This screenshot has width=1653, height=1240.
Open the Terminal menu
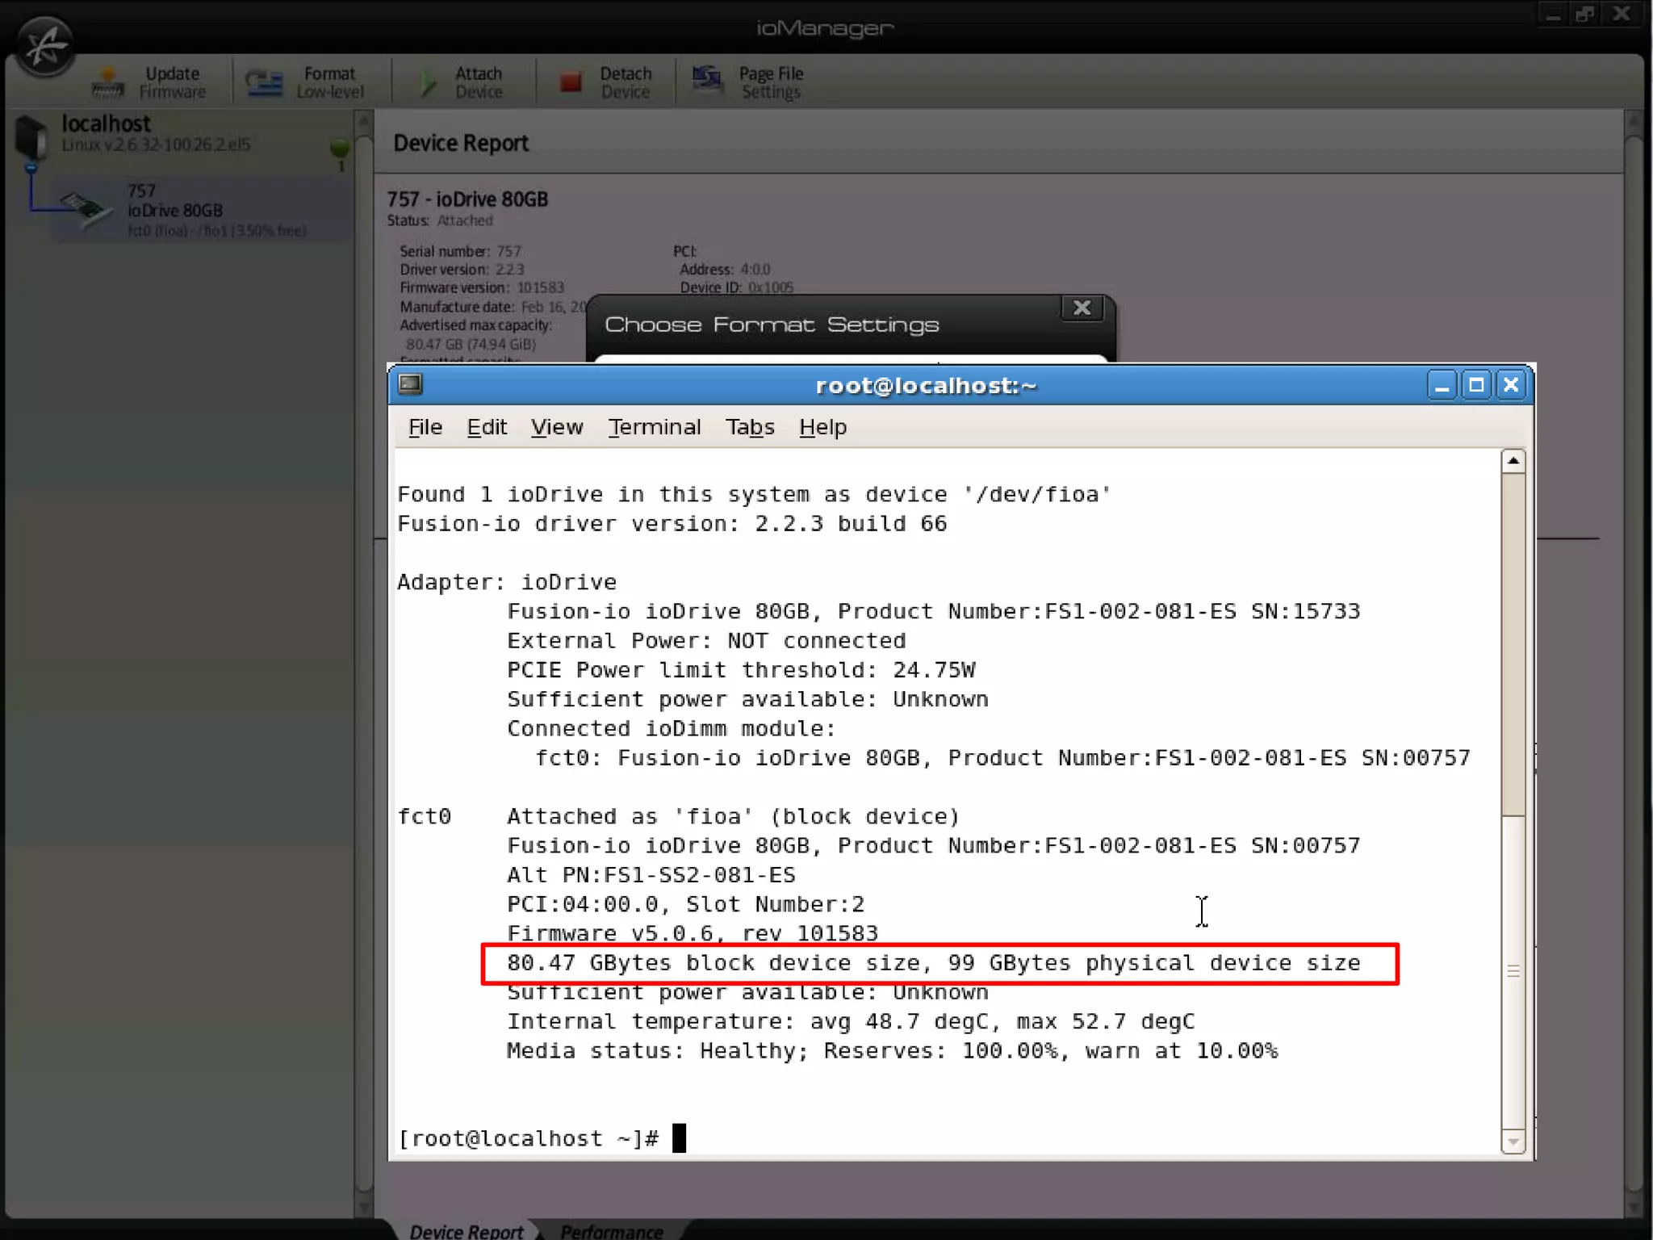[x=654, y=427]
